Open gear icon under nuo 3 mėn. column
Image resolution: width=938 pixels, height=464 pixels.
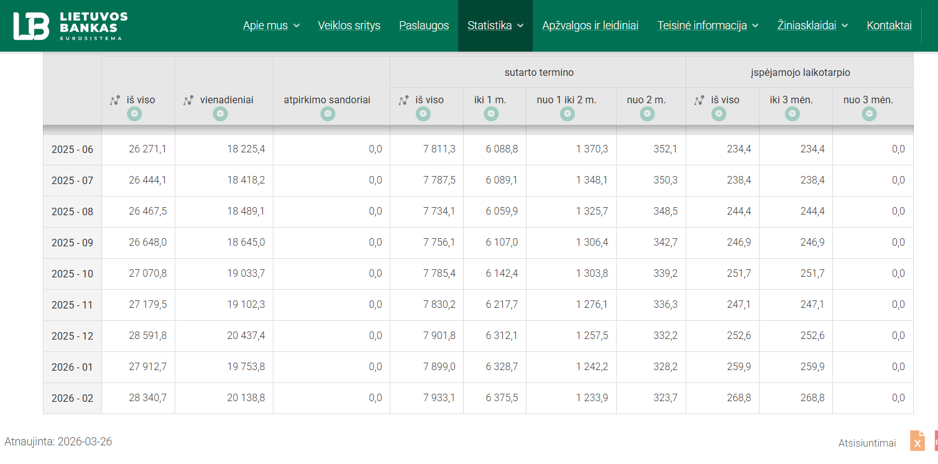point(869,114)
